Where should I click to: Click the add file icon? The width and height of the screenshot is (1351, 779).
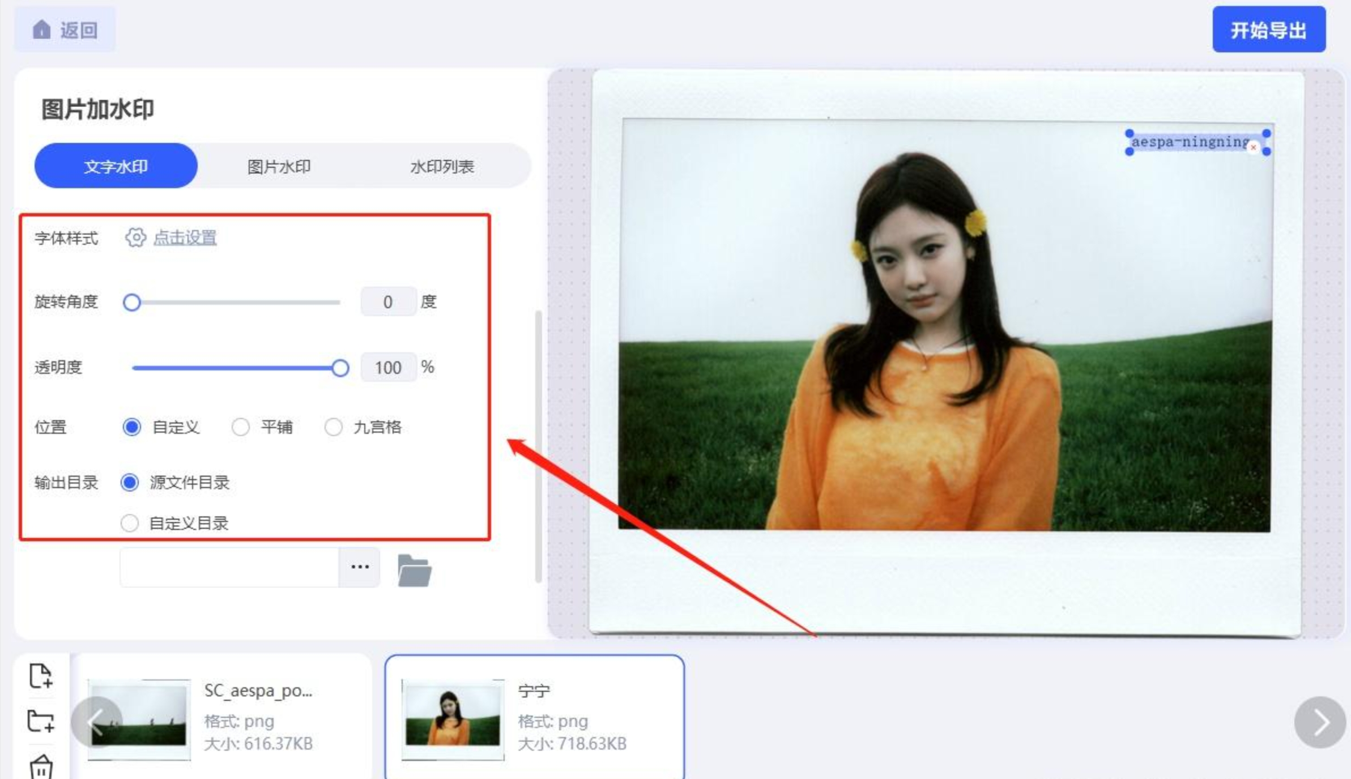[41, 676]
